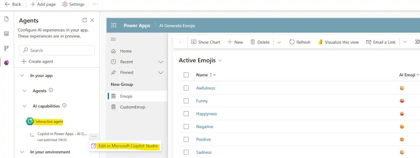Open the Pages icon in left rail
The width and height of the screenshot is (420, 158).
coord(6,19)
